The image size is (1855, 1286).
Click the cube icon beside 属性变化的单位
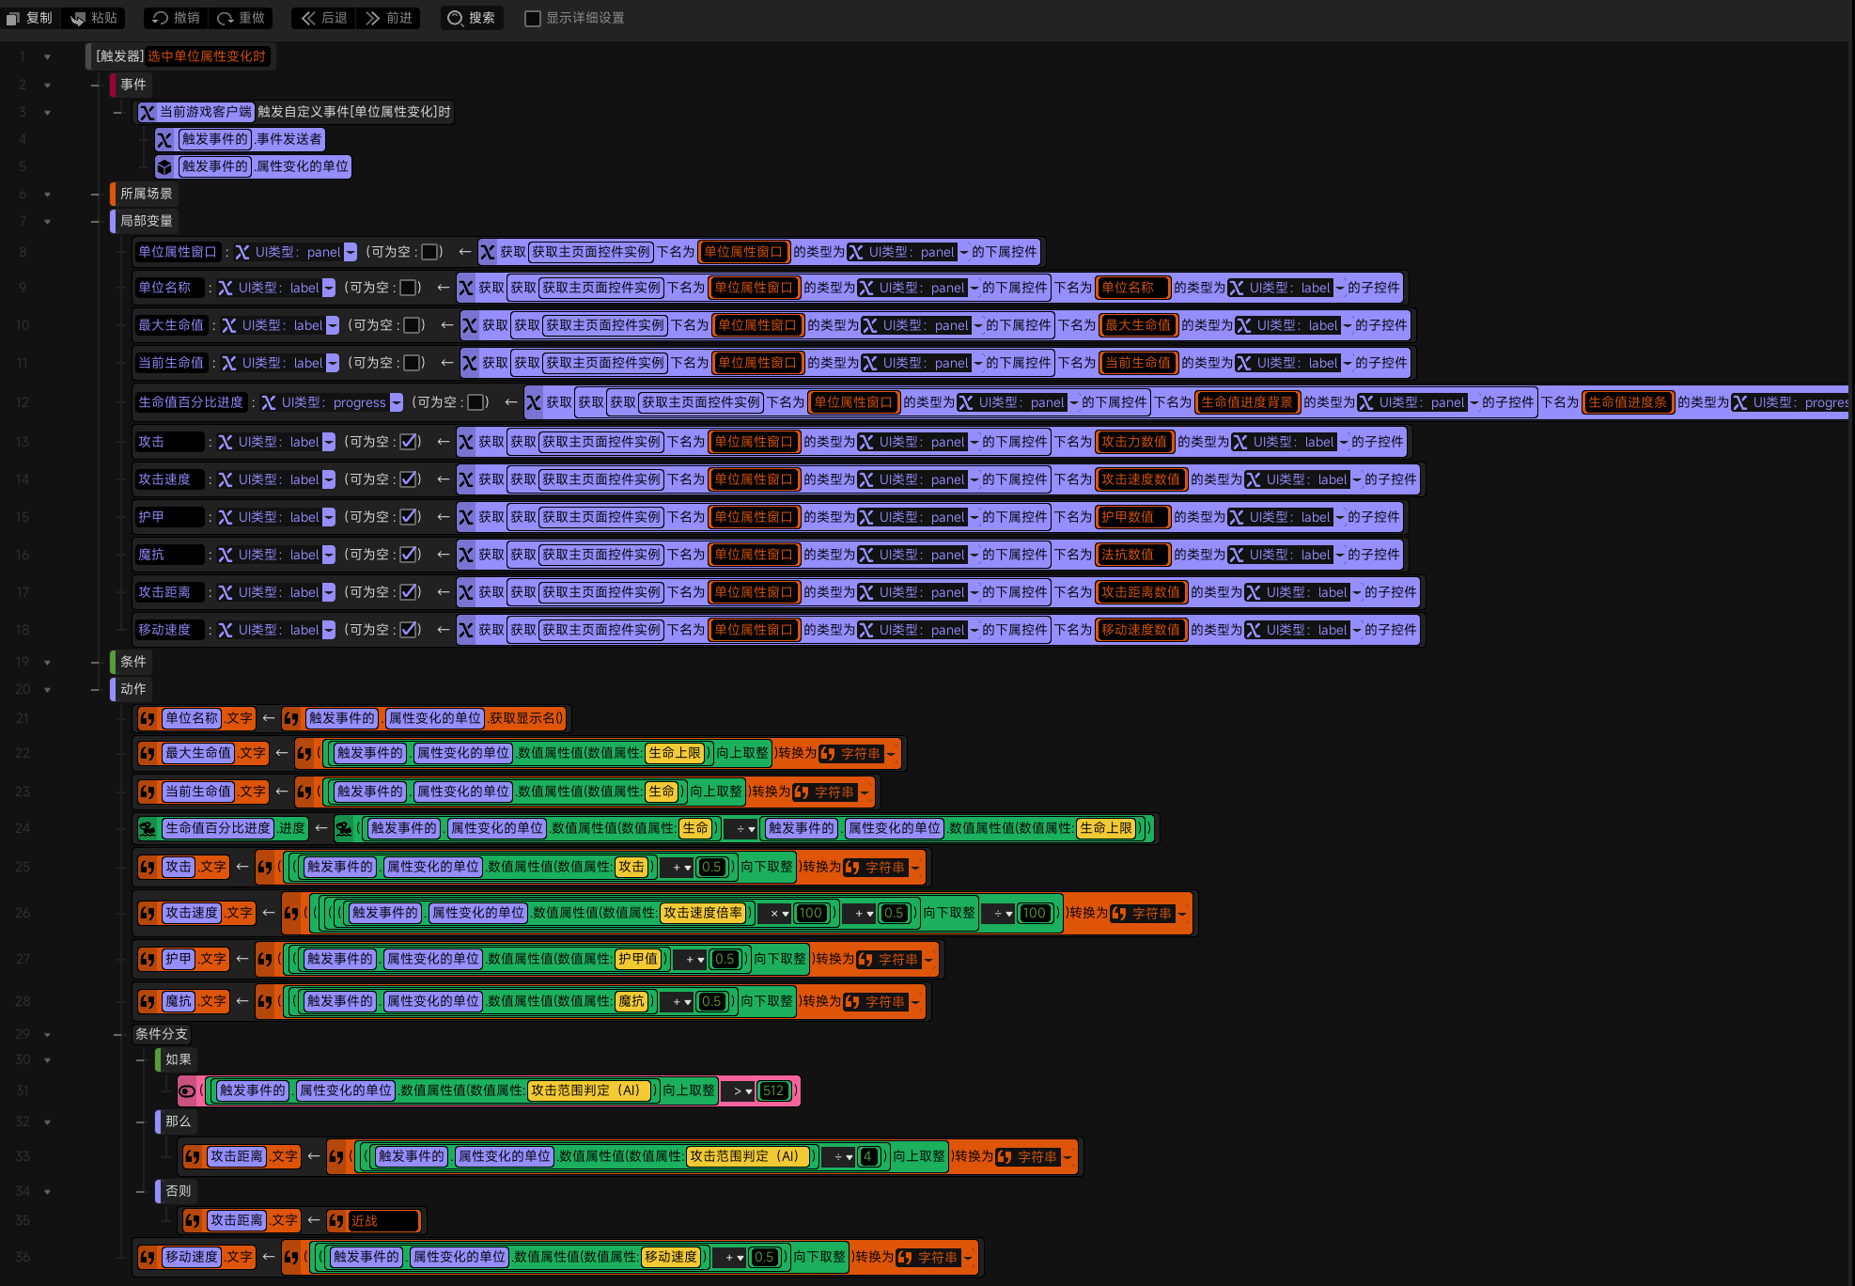[164, 166]
